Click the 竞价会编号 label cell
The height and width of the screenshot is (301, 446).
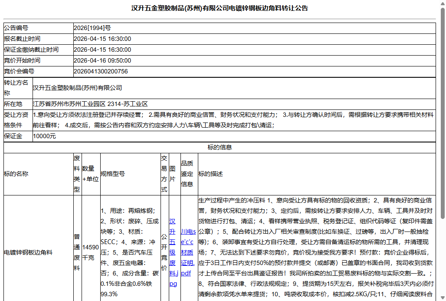[x=39, y=71]
